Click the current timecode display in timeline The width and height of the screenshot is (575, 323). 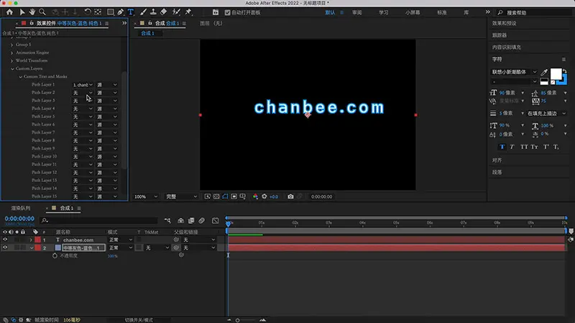coord(19,219)
